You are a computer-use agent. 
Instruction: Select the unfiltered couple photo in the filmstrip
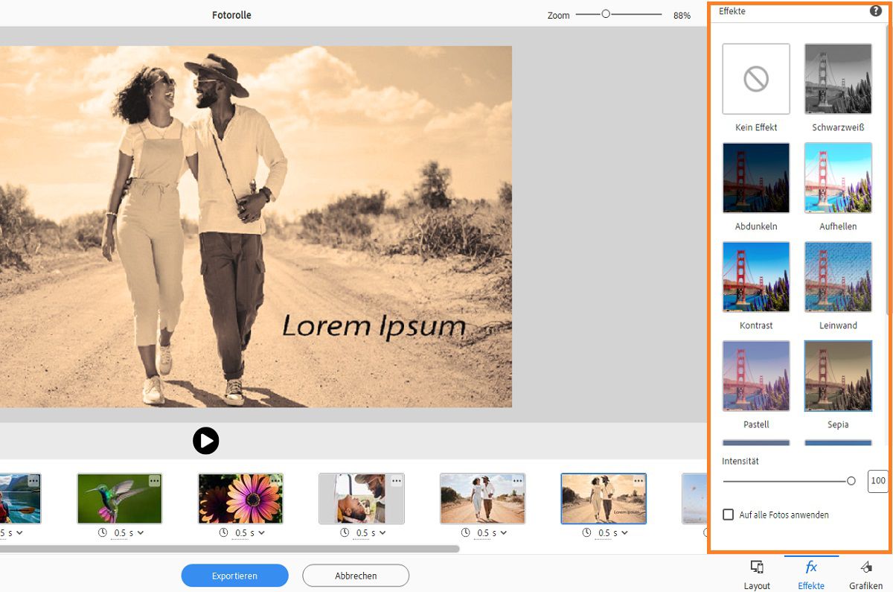[x=482, y=498]
